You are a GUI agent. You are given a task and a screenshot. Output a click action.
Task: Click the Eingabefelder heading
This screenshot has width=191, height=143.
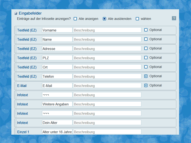click(30, 13)
